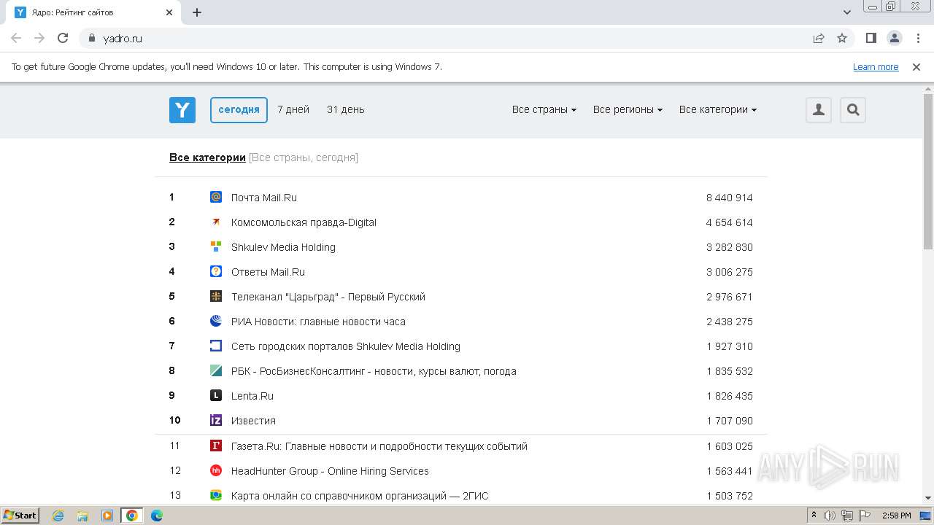Open the Shkulev Media Holding link
Image resolution: width=934 pixels, height=525 pixels.
[x=283, y=247]
